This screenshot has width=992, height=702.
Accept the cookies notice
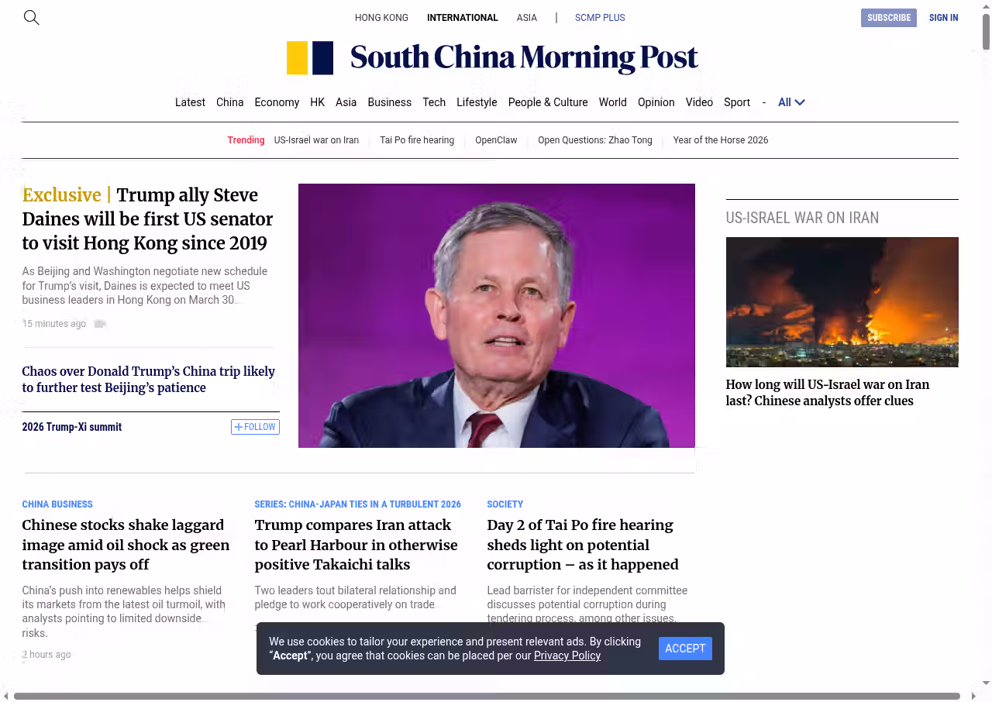point(685,649)
